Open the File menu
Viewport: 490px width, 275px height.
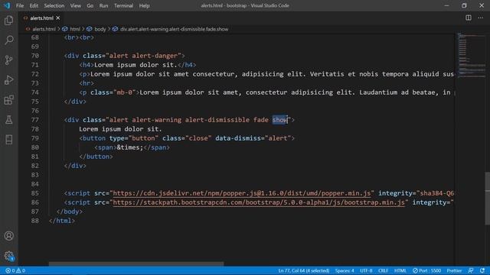(20, 5)
